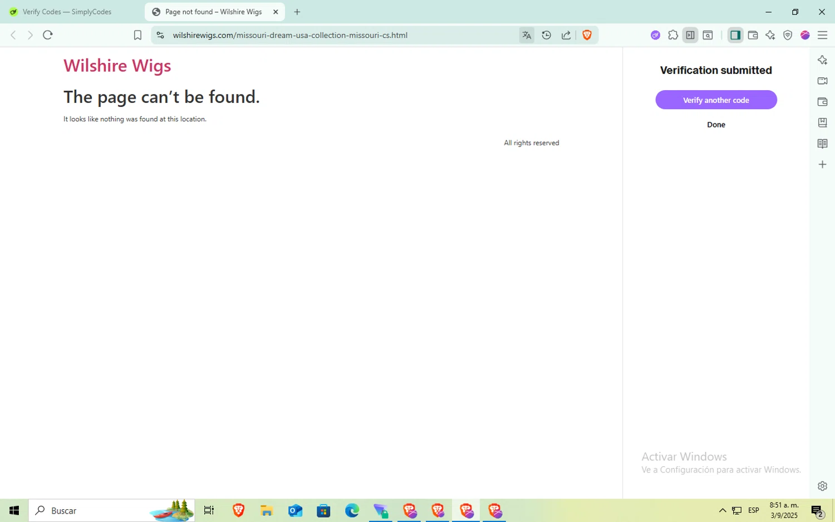835x522 pixels.
Task: Open Leo AI in the toolbar
Action: tap(770, 35)
